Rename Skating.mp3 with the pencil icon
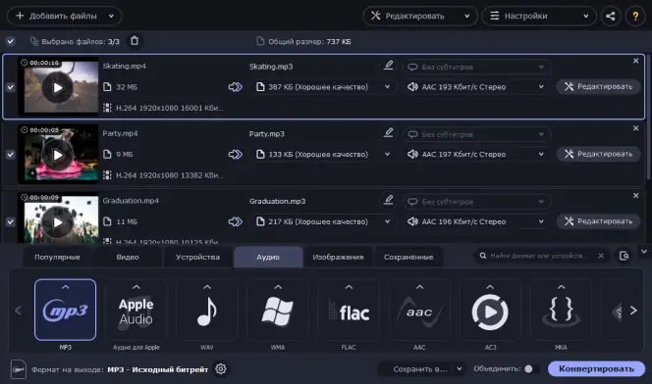Image resolution: width=652 pixels, height=384 pixels. [x=389, y=65]
